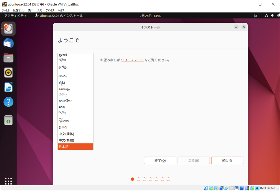This screenshot has width=280, height=191.
Task: Open the 表示 menu
Action: coord(31,10)
